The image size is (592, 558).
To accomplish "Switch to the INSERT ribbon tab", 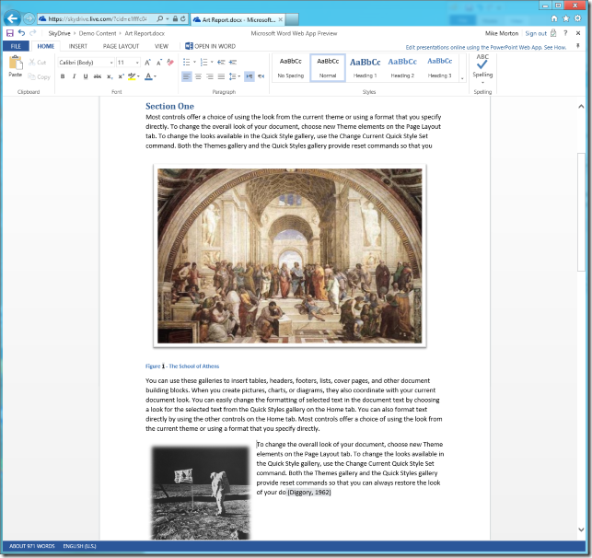I will (x=78, y=45).
